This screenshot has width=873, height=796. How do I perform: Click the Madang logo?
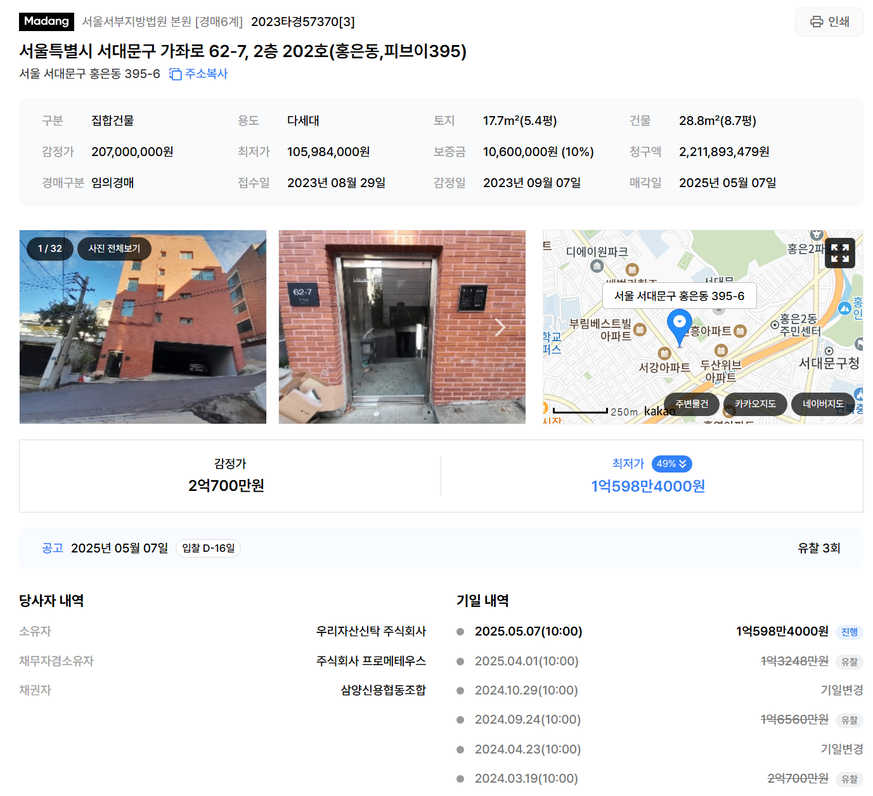(46, 22)
